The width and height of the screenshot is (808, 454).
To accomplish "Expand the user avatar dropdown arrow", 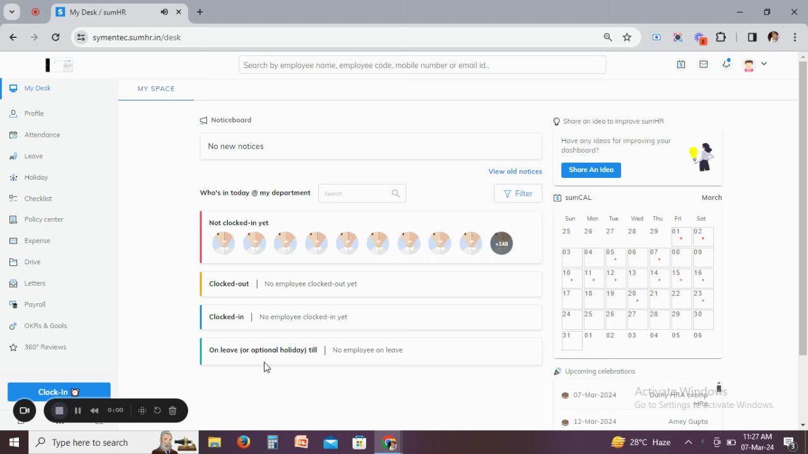I will 764,64.
